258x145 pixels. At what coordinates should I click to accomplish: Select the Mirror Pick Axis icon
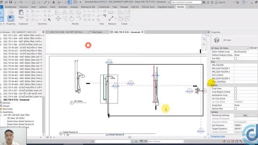(x=72, y=12)
